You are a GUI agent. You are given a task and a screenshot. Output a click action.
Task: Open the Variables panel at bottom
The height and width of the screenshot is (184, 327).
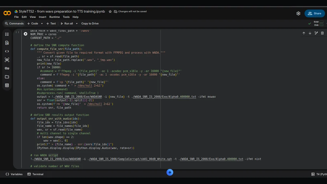(x=14, y=174)
